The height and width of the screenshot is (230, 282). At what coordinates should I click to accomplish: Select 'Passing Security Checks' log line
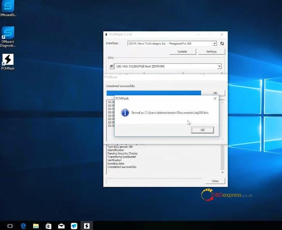coord(122,153)
